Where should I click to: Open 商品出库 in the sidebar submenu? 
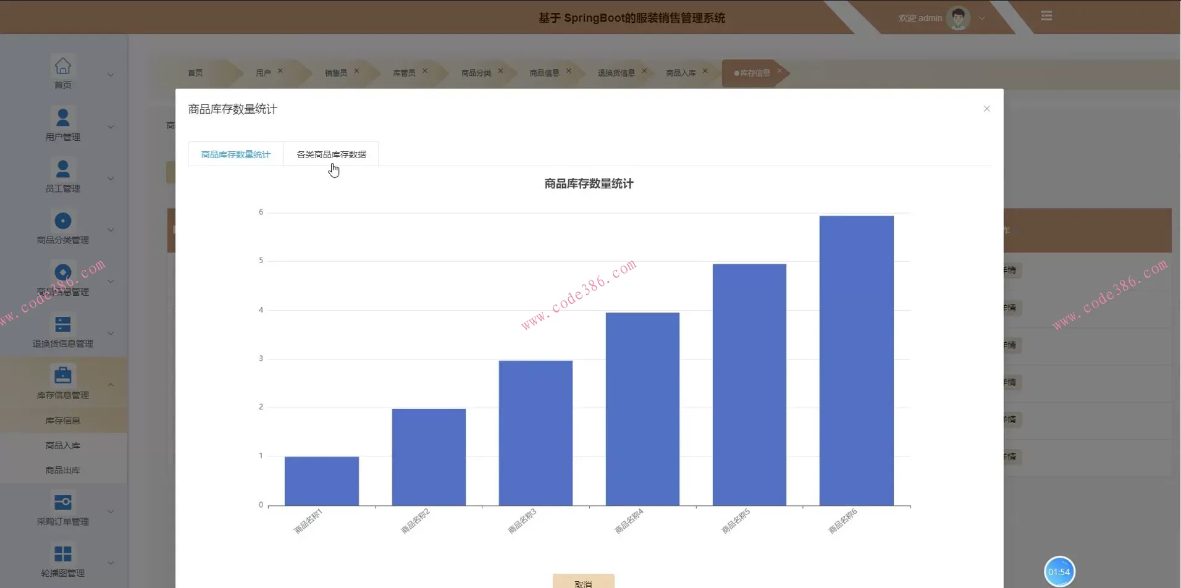[x=62, y=470]
